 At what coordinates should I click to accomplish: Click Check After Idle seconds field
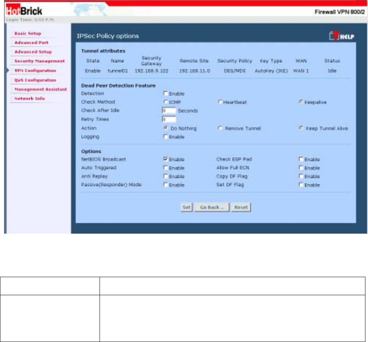169,110
